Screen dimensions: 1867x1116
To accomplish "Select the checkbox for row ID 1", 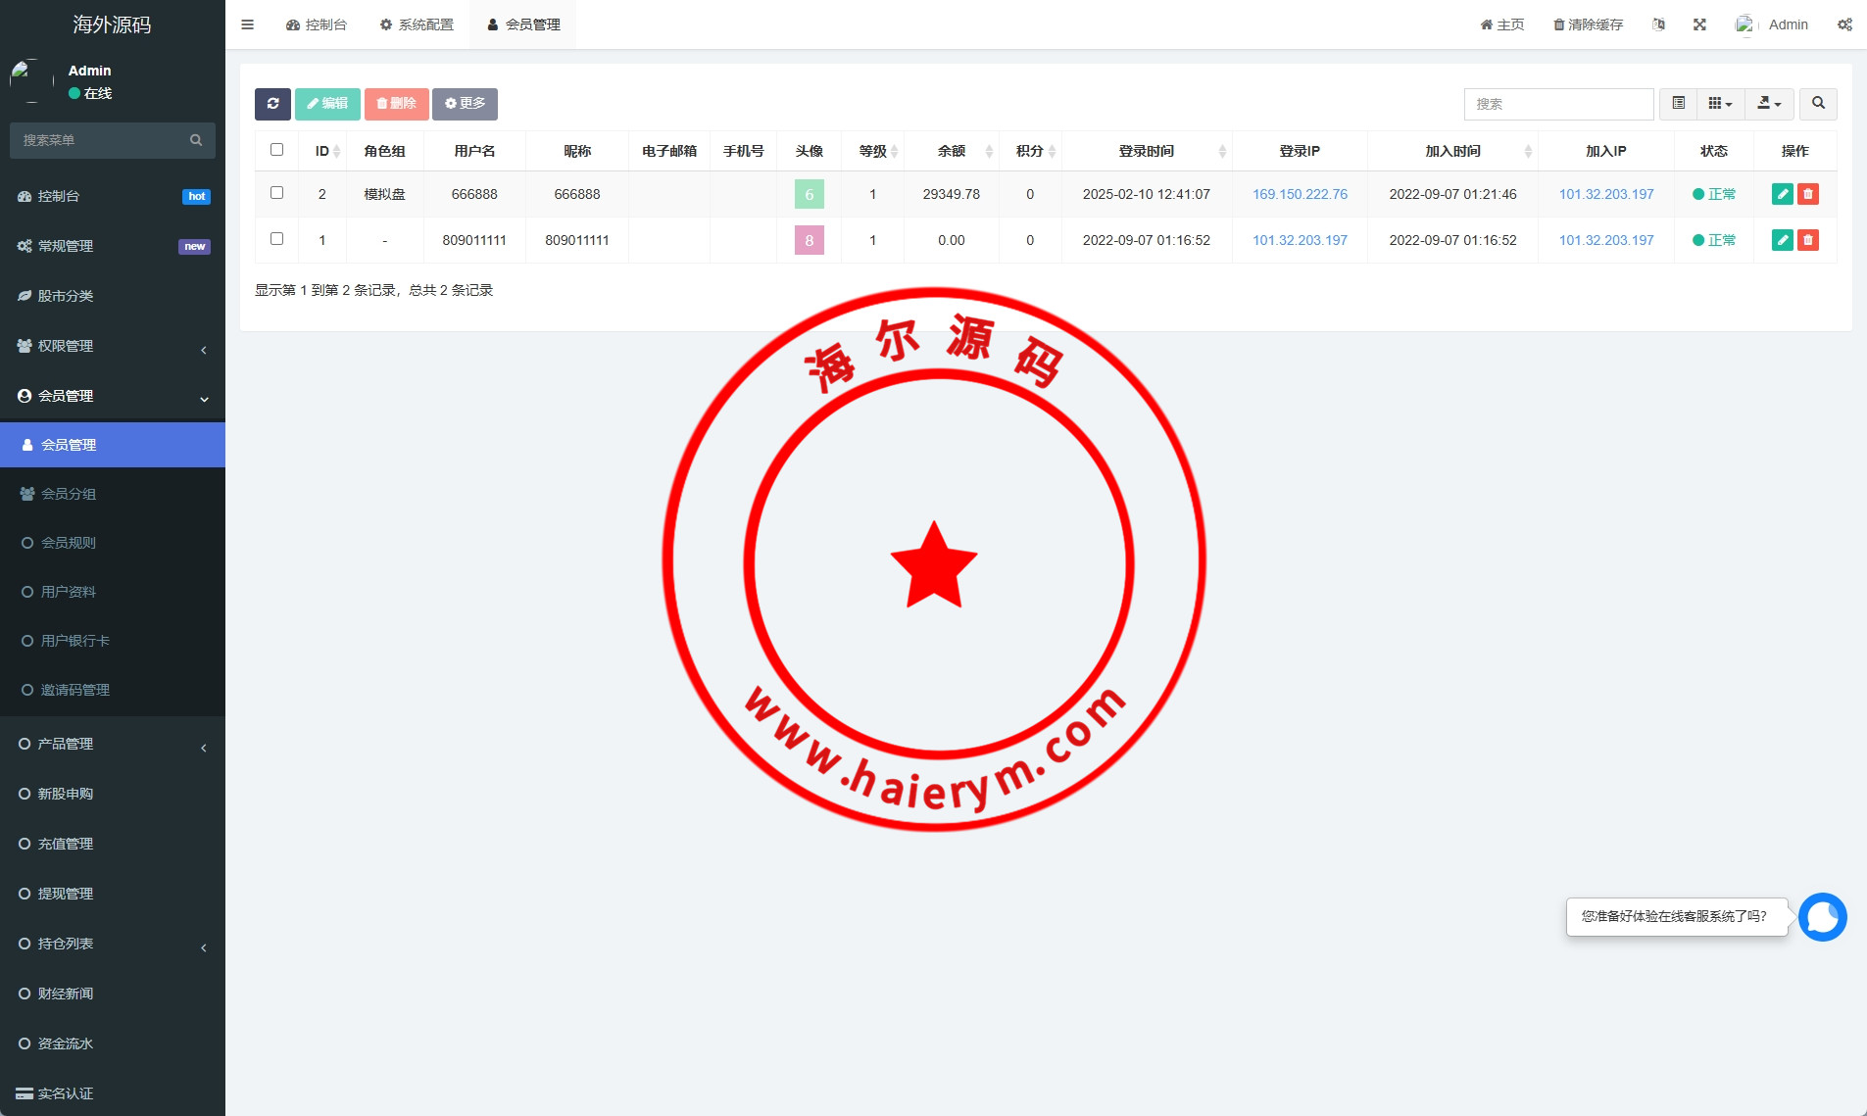I will pyautogui.click(x=276, y=239).
